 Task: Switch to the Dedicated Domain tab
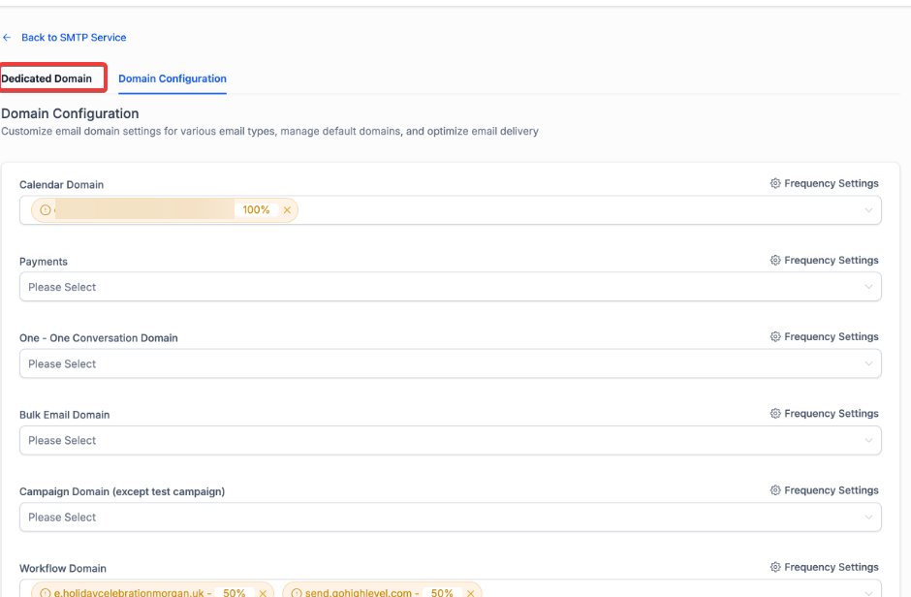47,79
